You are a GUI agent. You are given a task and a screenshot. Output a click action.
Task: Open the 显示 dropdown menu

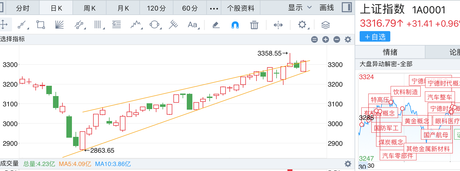point(300,8)
